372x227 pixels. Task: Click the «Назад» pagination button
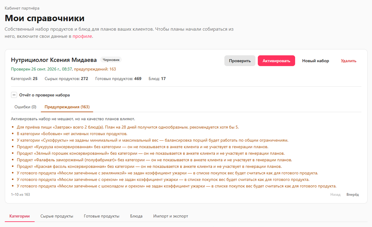tap(335, 195)
